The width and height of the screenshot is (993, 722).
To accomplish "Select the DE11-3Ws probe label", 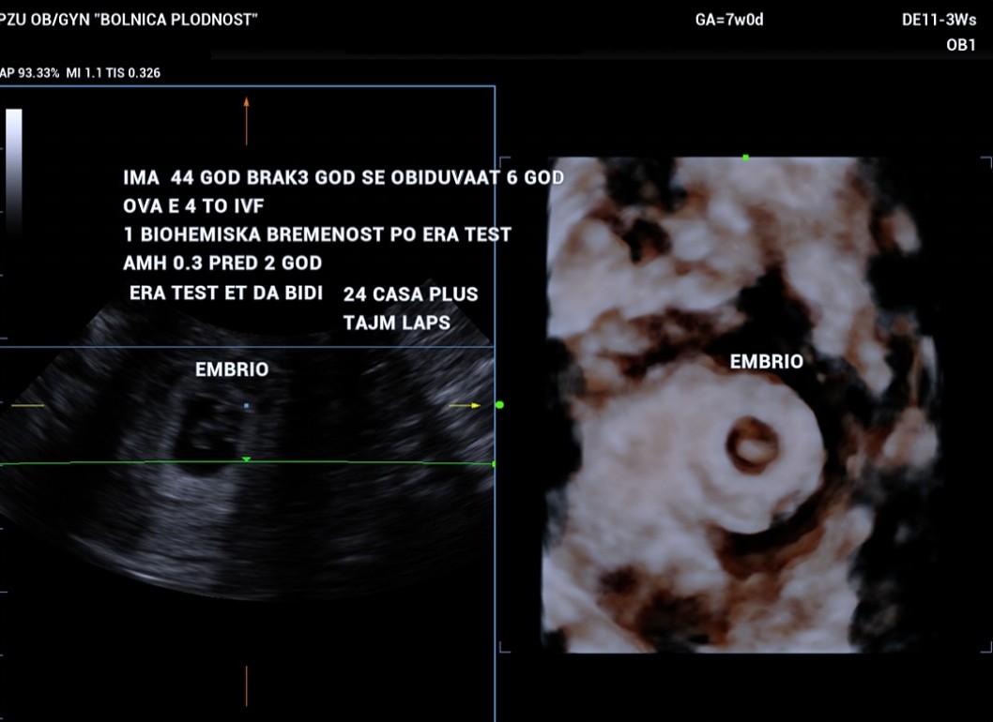I will point(939,21).
